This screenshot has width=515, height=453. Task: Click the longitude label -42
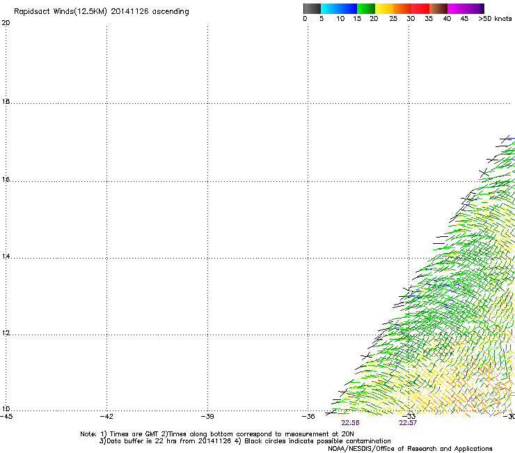tap(106, 417)
